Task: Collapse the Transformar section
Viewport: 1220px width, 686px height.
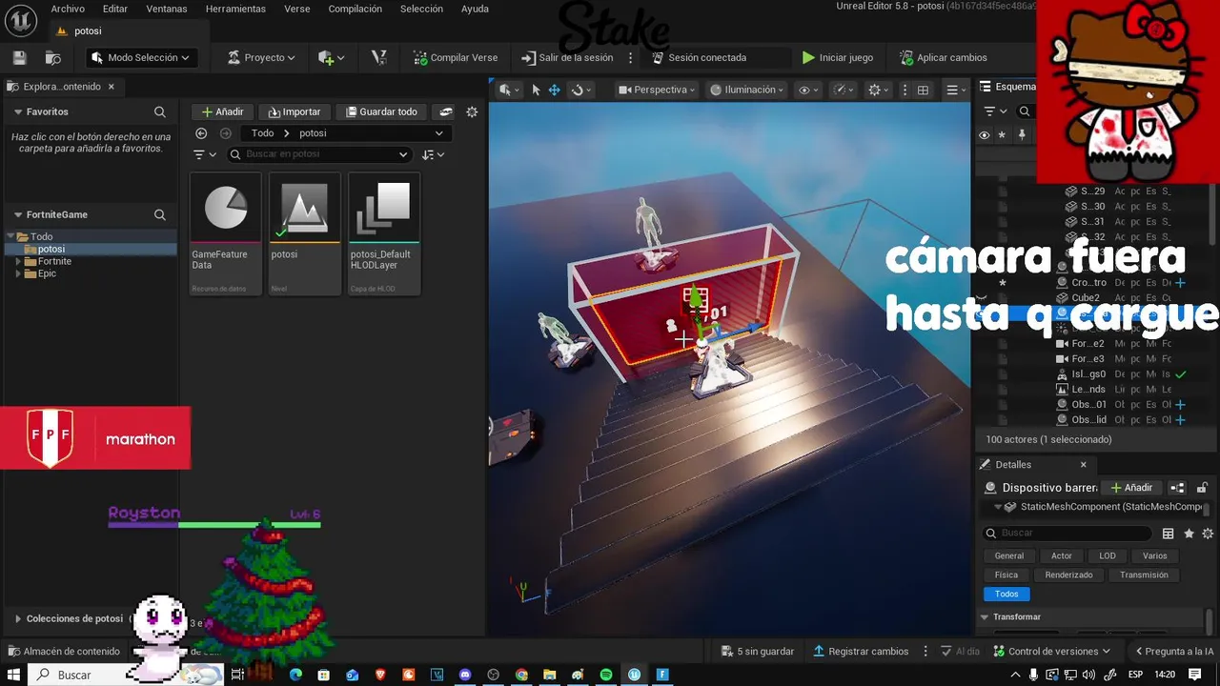Action: [x=986, y=617]
